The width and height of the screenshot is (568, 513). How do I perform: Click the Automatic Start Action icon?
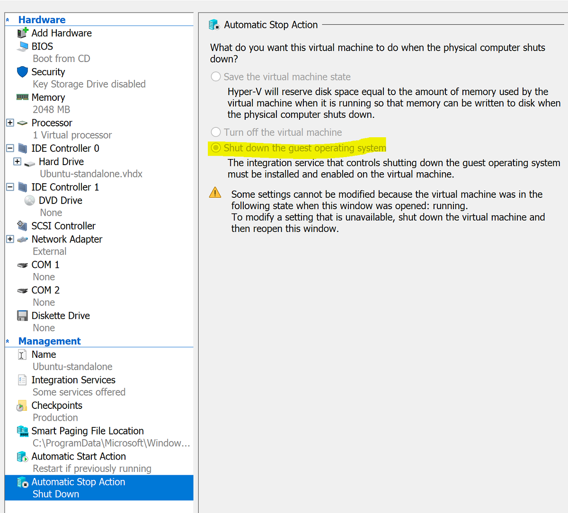click(x=22, y=457)
